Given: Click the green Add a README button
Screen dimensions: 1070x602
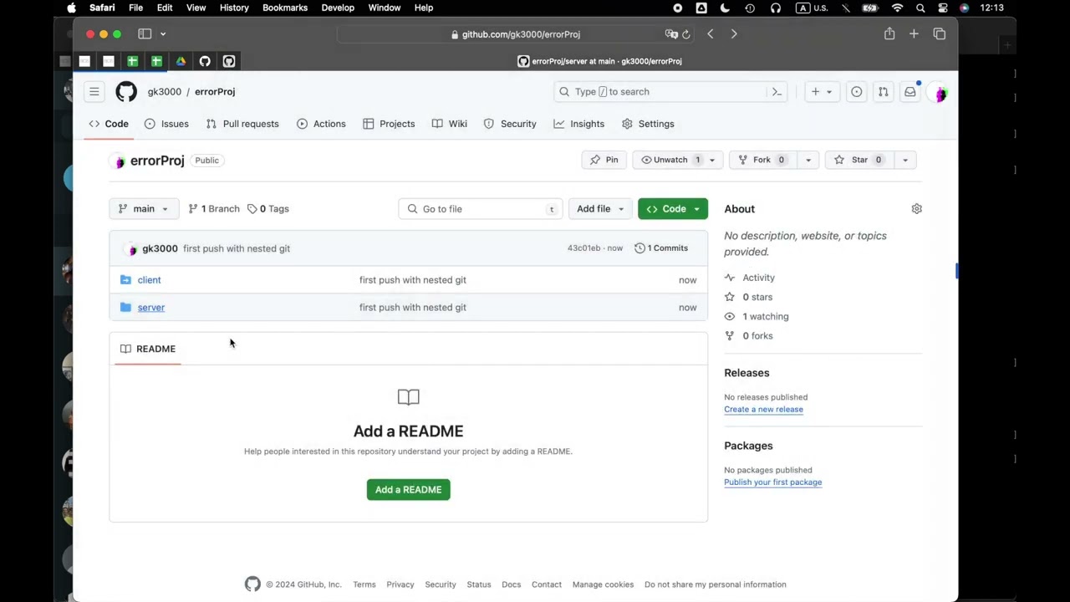Looking at the screenshot, I should pos(409,490).
